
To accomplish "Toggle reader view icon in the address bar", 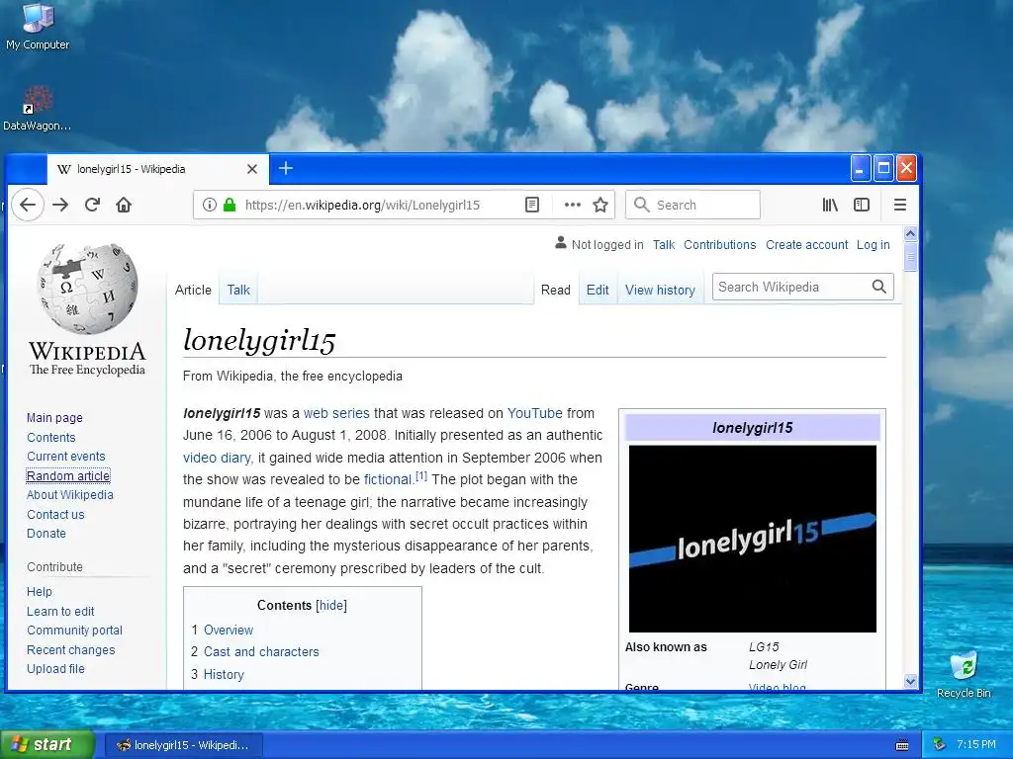I will (x=531, y=206).
